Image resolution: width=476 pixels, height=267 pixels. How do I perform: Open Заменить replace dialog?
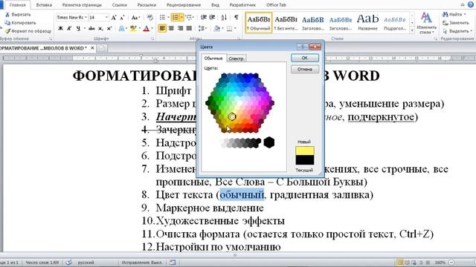[456, 23]
